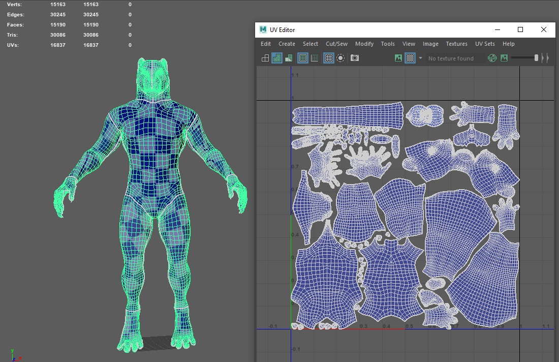Viewport: 559px width, 362px height.
Task: Maximize the UV Editor window
Action: click(520, 29)
